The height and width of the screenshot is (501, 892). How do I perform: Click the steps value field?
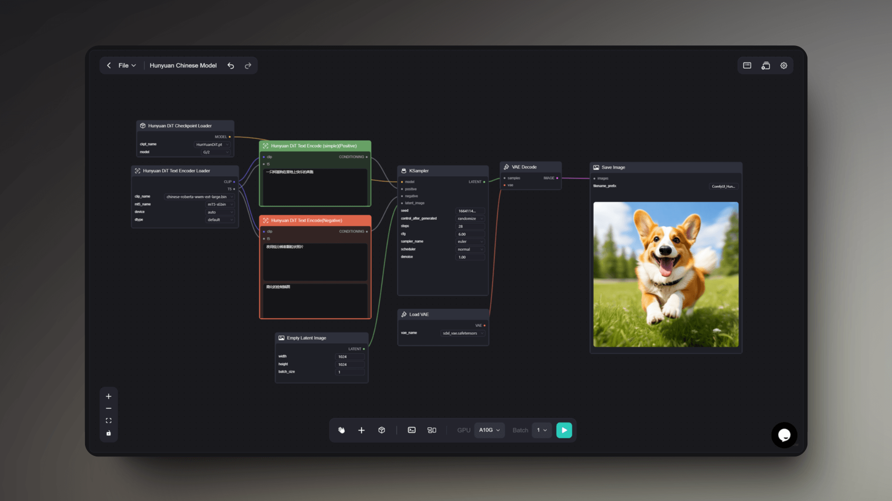(470, 226)
